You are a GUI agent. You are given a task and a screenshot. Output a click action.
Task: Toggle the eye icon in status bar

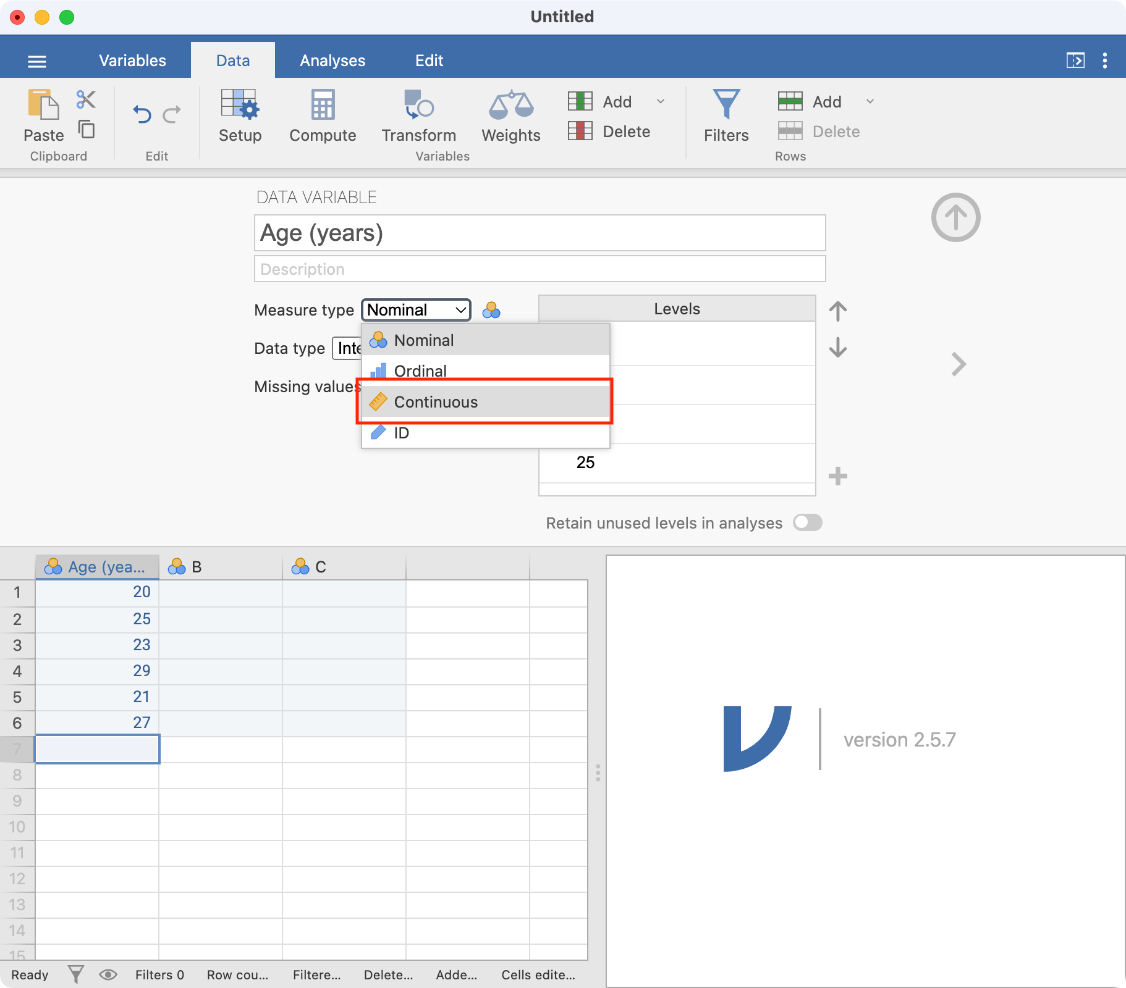(108, 974)
